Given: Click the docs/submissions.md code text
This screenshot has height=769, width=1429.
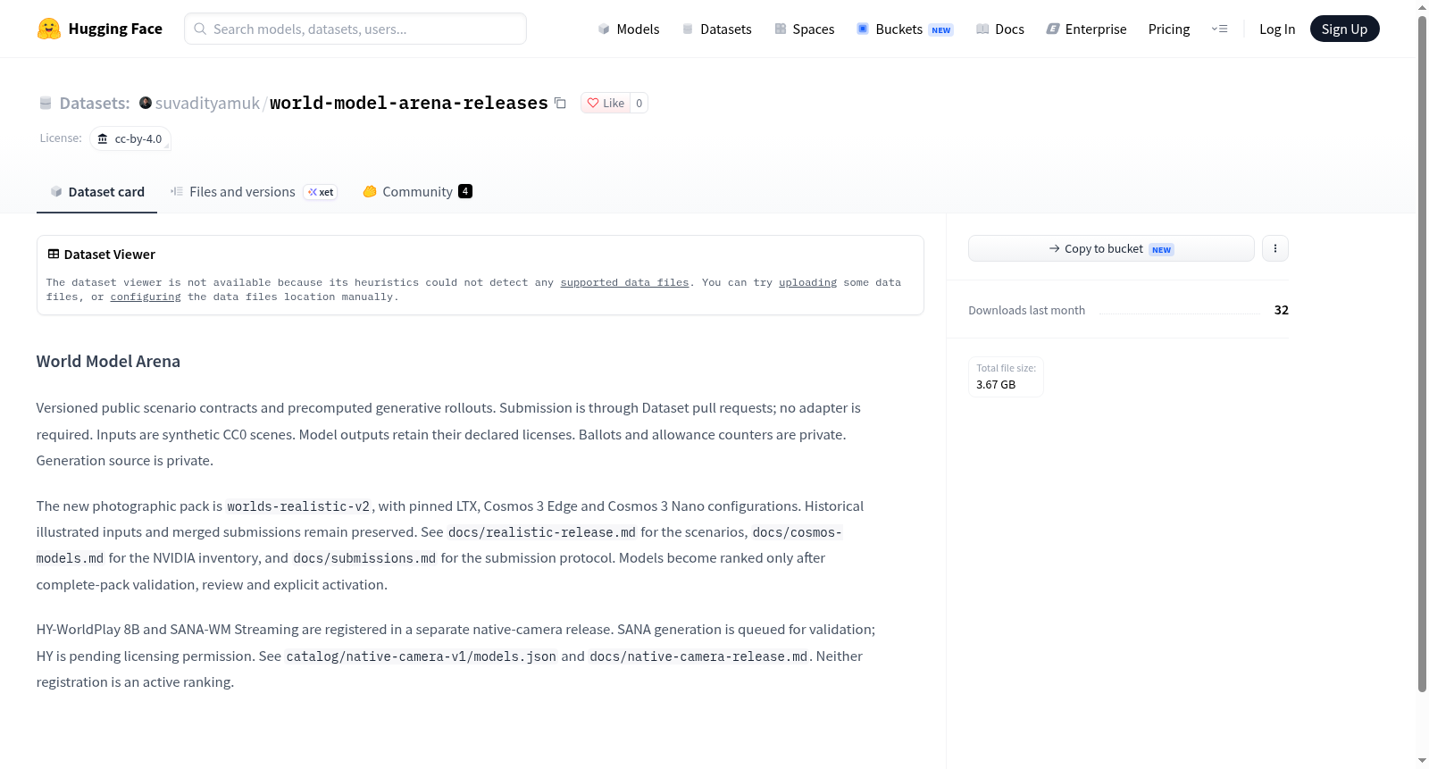Looking at the screenshot, I should click(364, 558).
